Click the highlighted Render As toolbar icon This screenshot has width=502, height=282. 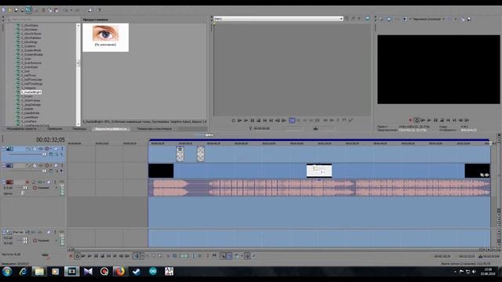[x=28, y=10]
